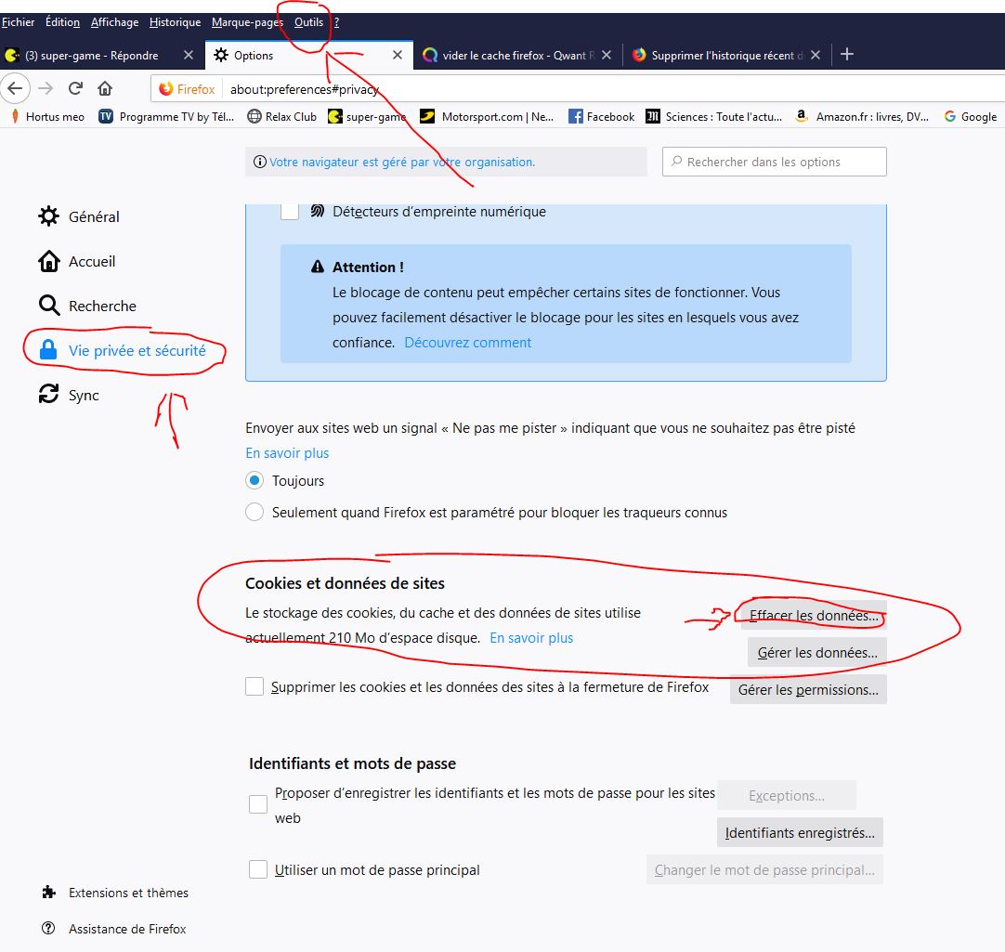Click the browser back arrow button
The width and height of the screenshot is (1005, 952).
coord(14,89)
